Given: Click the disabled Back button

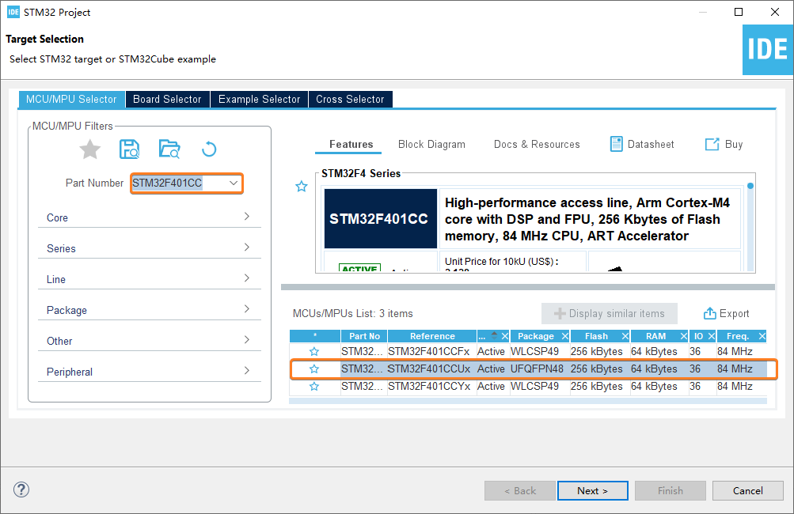Looking at the screenshot, I should tap(519, 490).
